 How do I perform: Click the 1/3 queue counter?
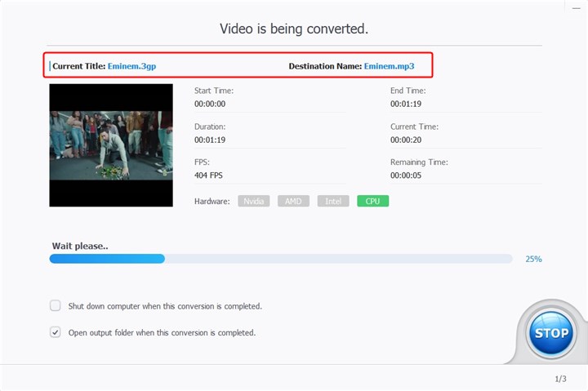coord(560,379)
